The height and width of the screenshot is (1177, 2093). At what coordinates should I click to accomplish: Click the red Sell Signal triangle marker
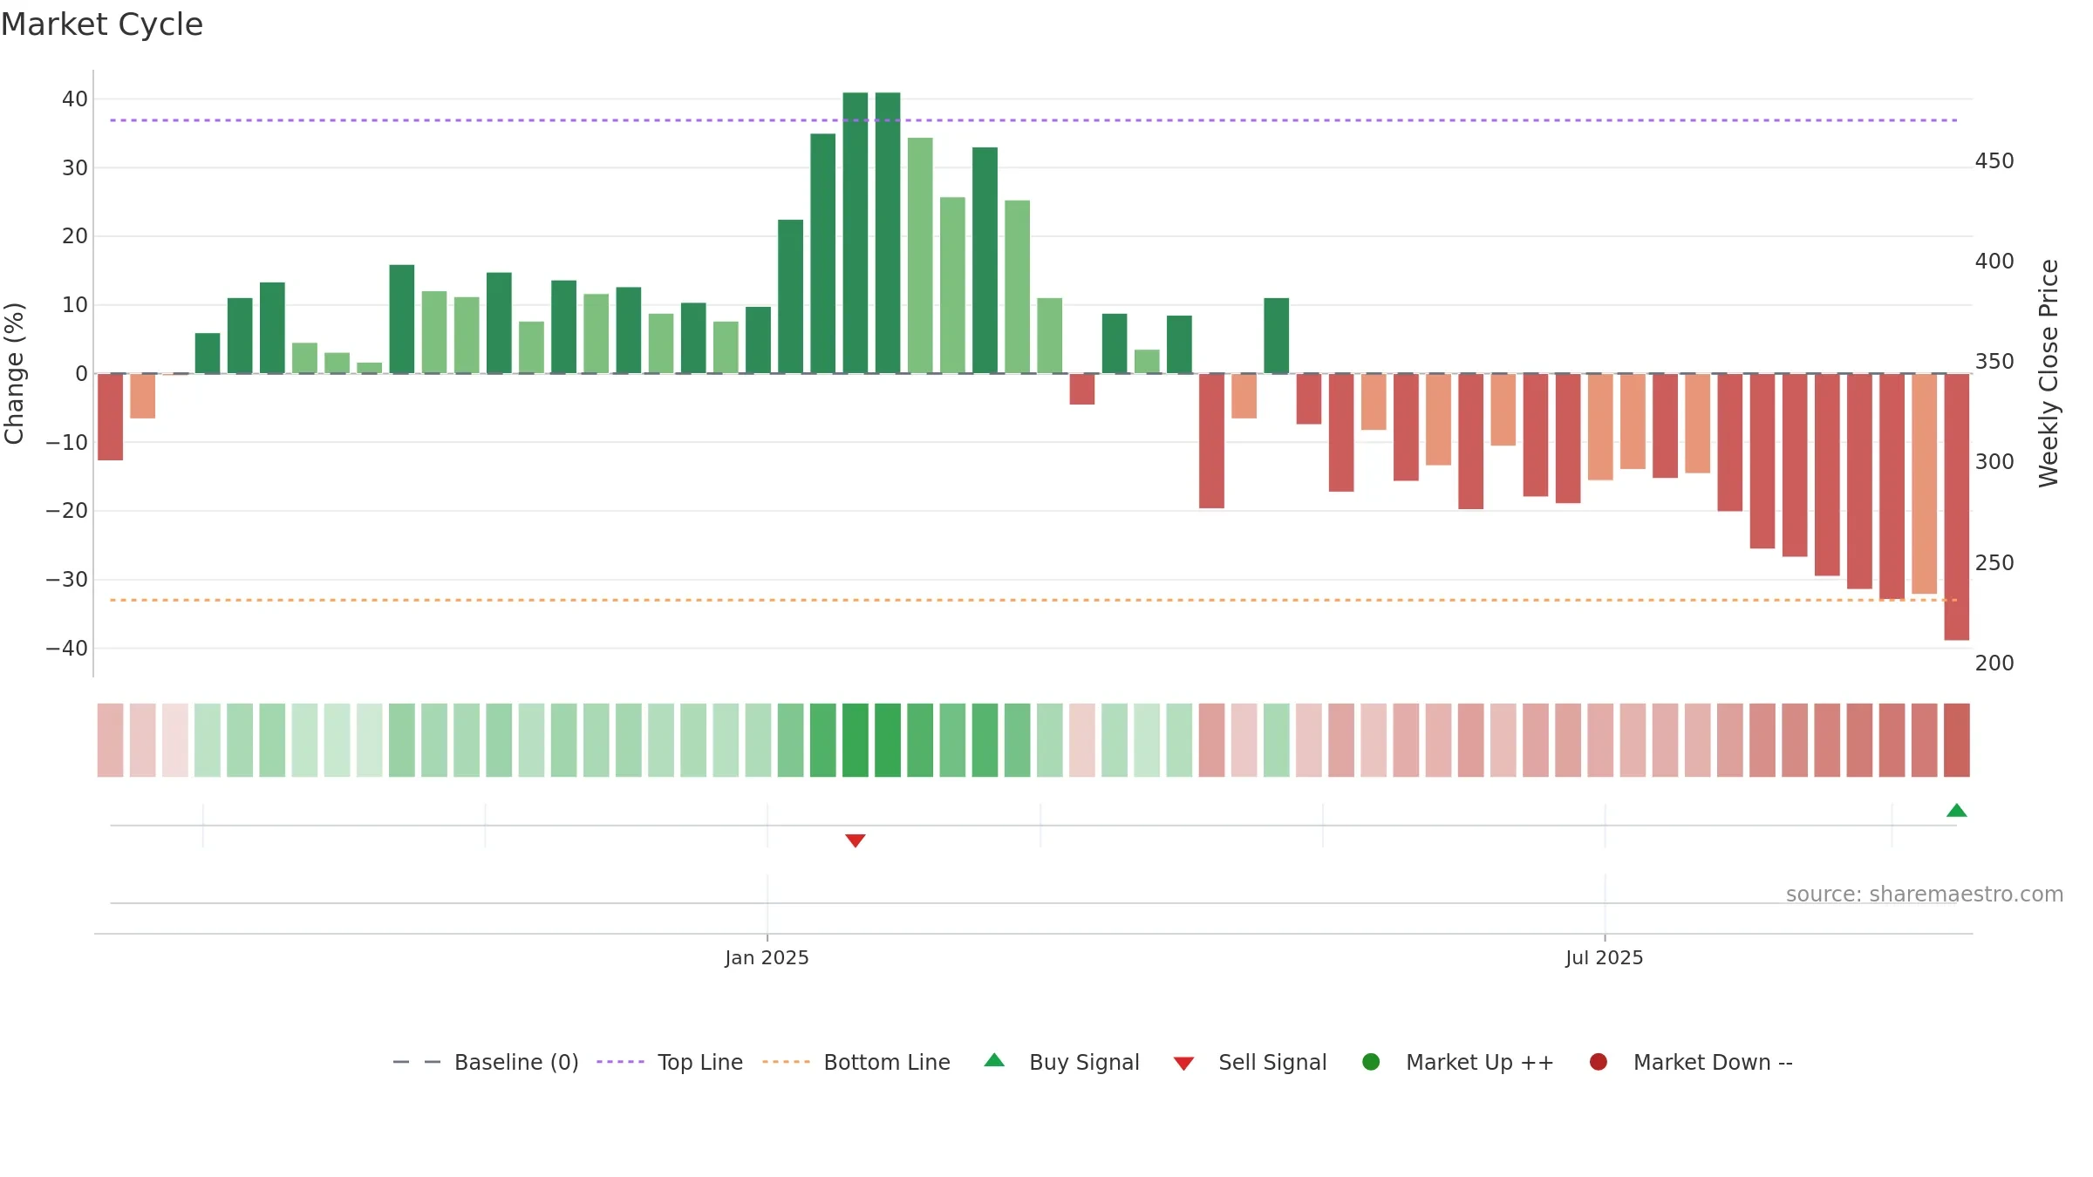pos(856,840)
